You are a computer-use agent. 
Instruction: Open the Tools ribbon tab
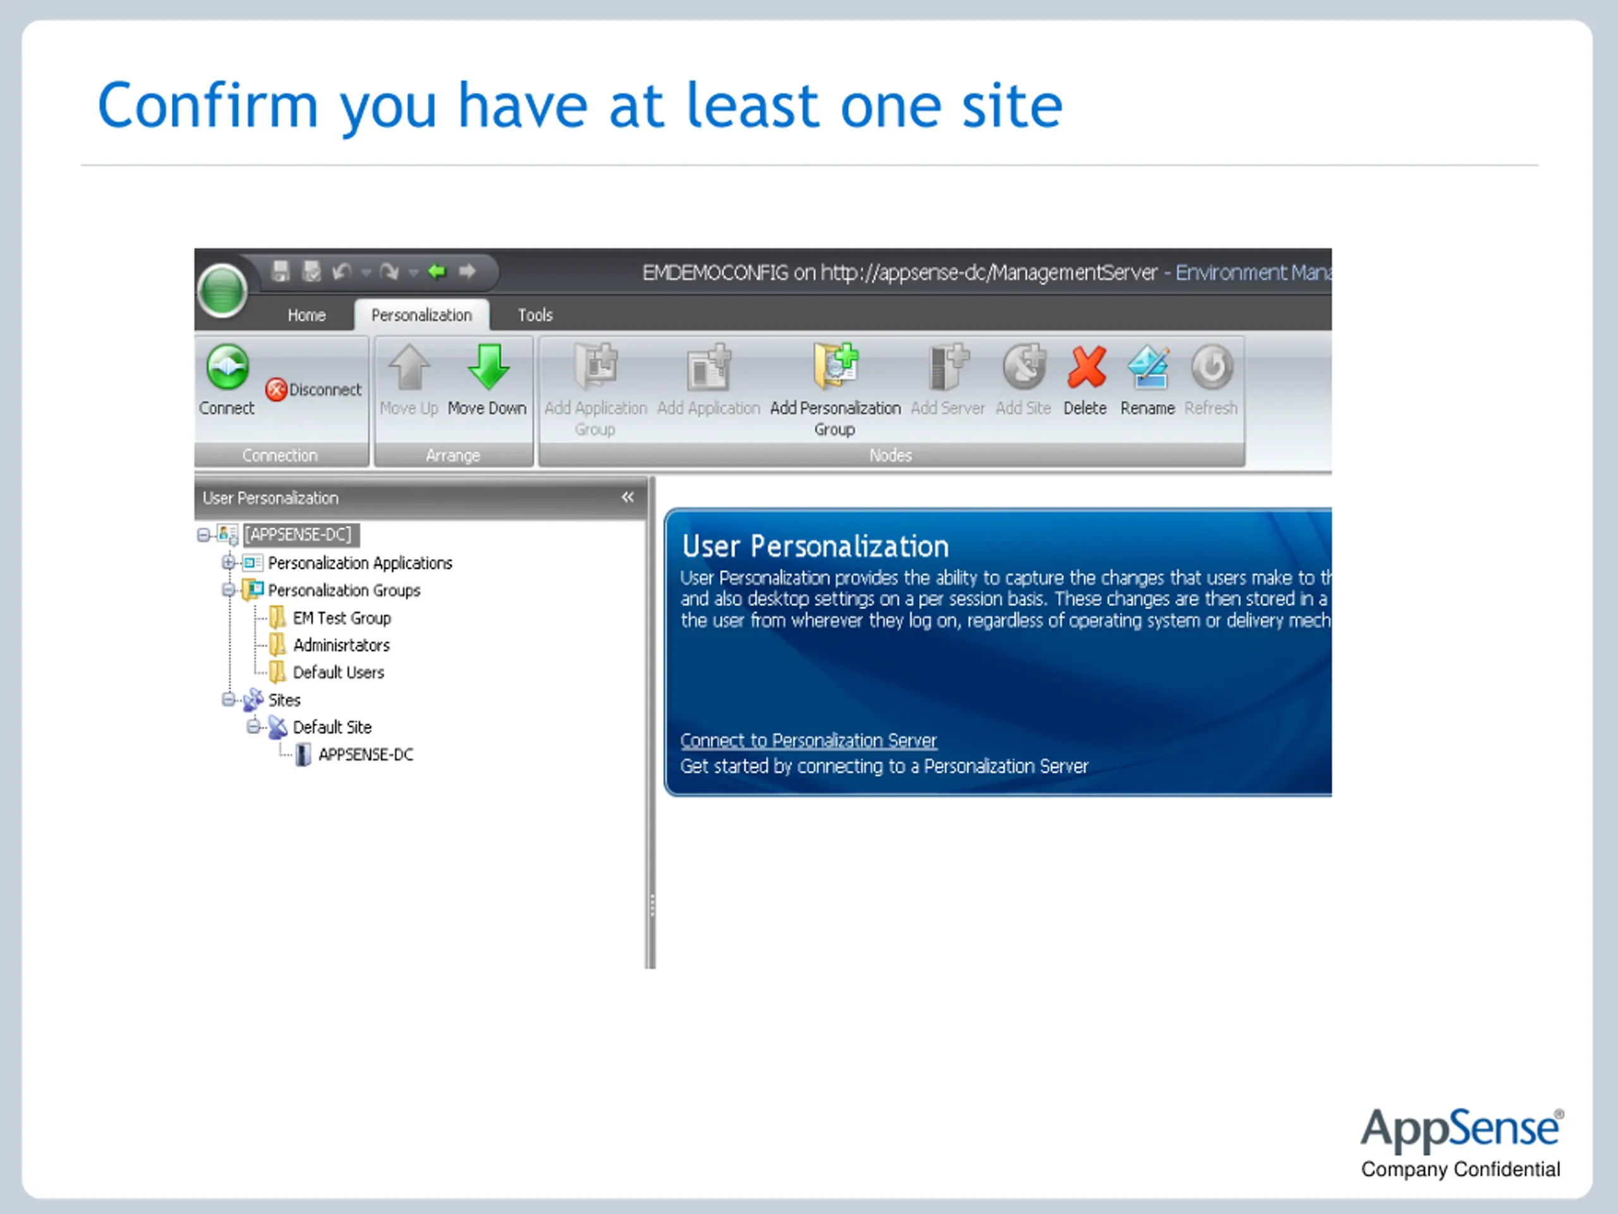(x=535, y=316)
